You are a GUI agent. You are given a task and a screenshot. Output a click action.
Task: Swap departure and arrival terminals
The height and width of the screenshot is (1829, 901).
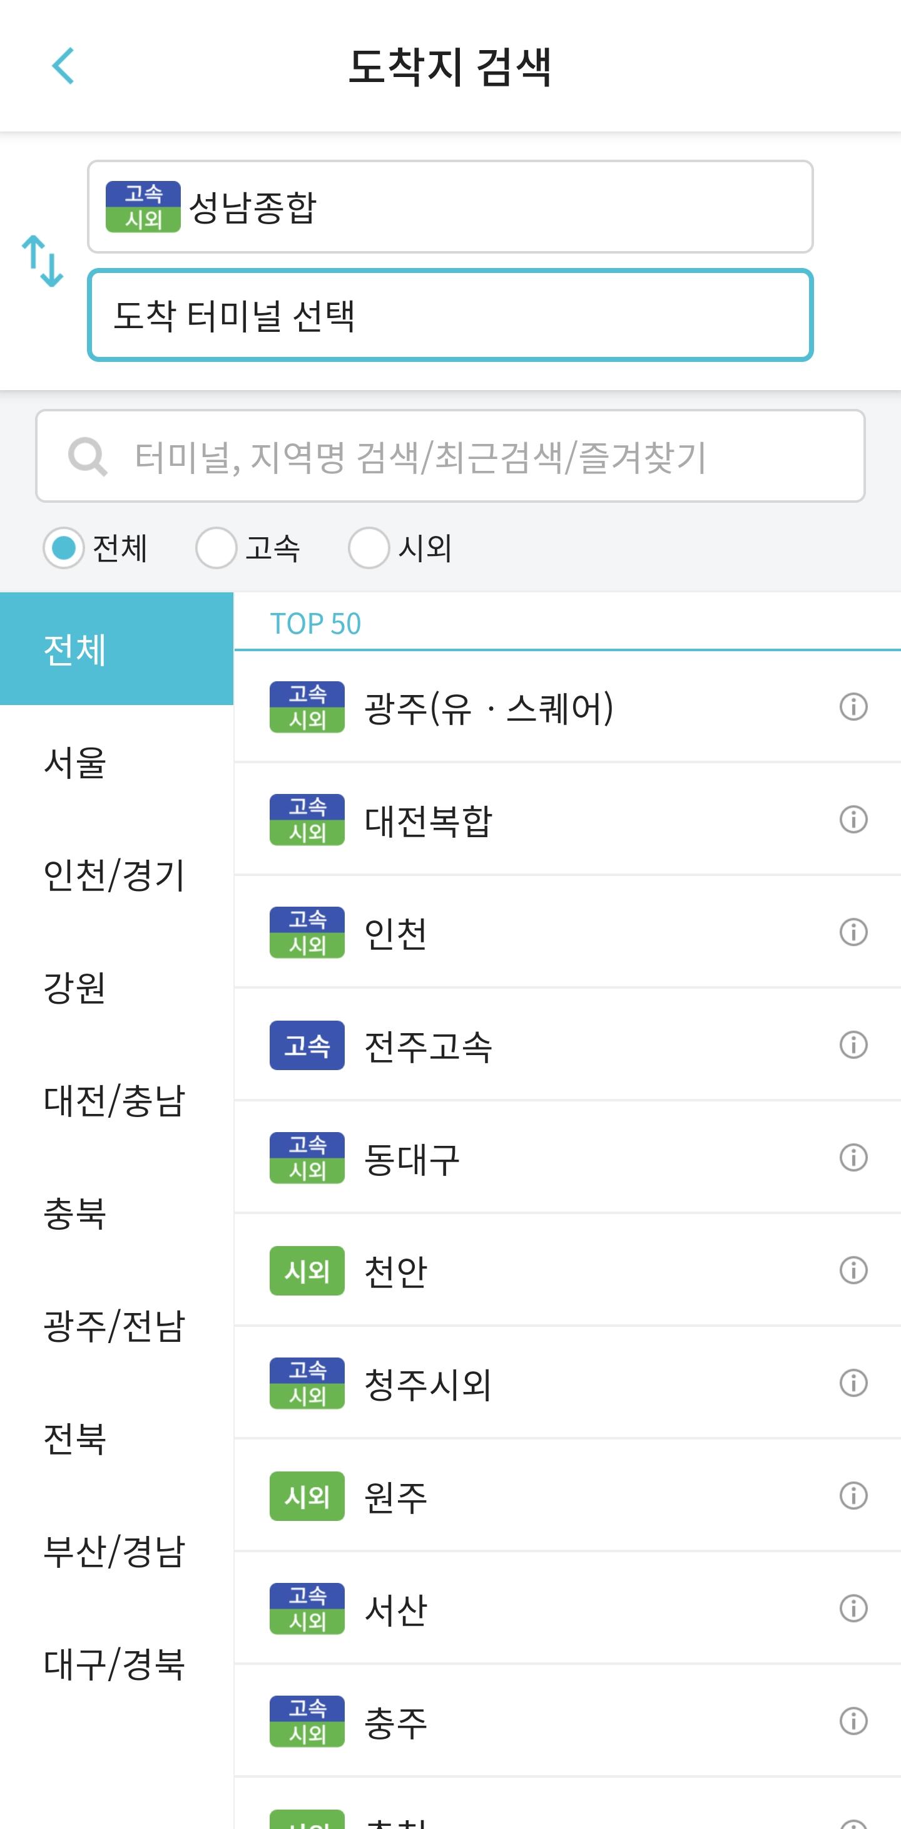43,261
